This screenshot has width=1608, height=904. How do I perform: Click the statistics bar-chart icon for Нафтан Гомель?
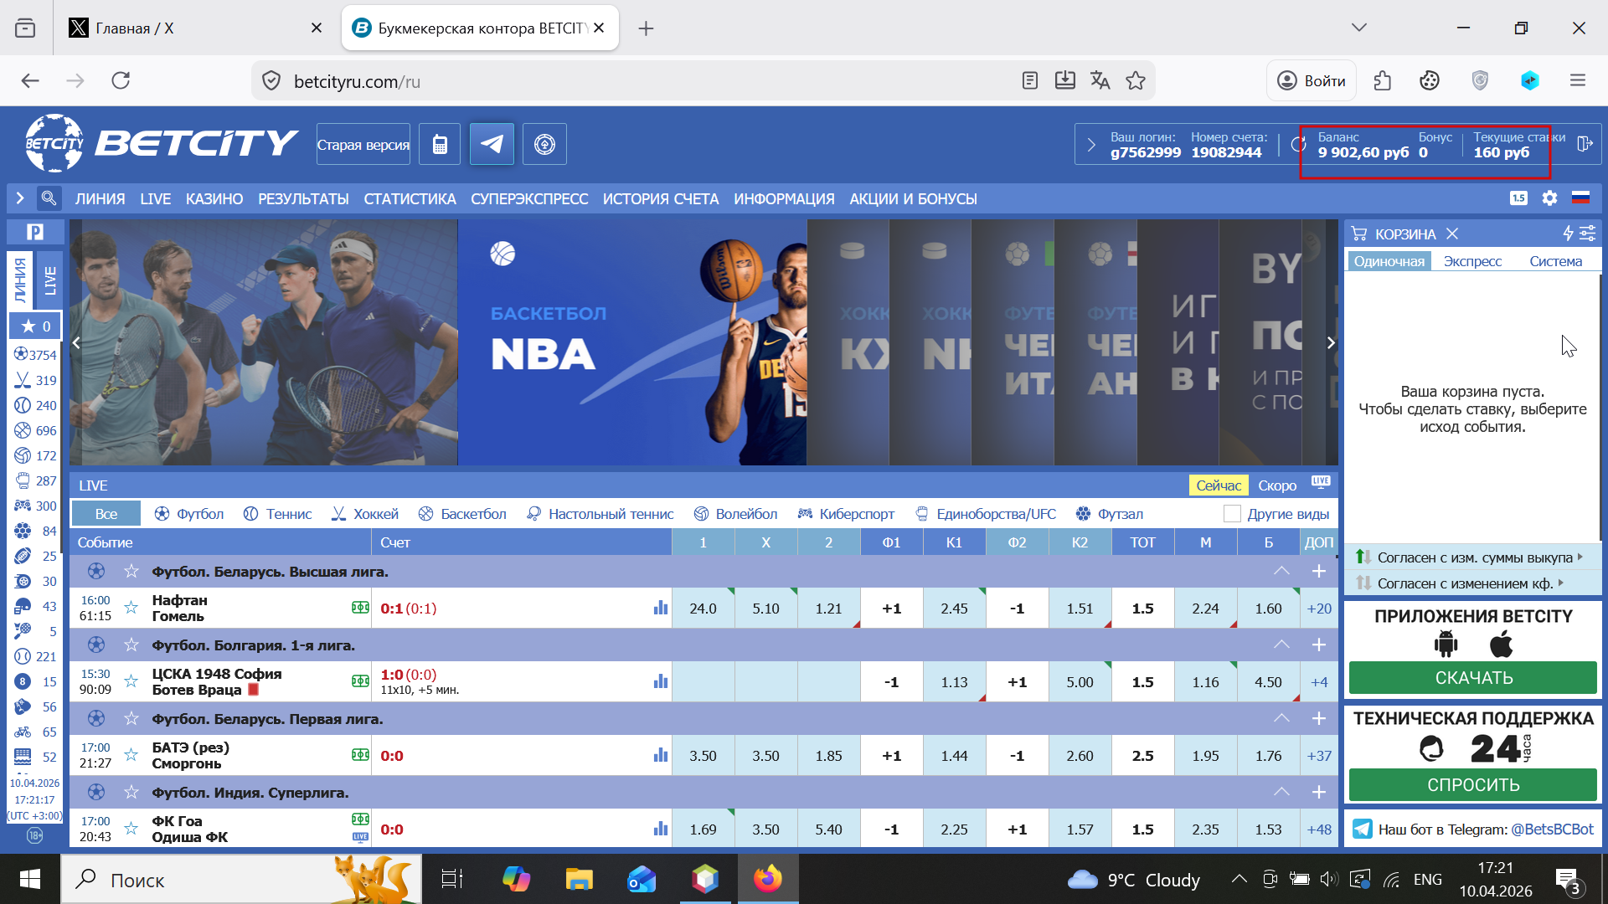click(661, 608)
